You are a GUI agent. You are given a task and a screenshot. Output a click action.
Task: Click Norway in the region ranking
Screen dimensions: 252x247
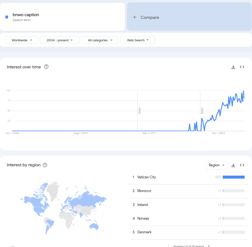[x=143, y=219]
